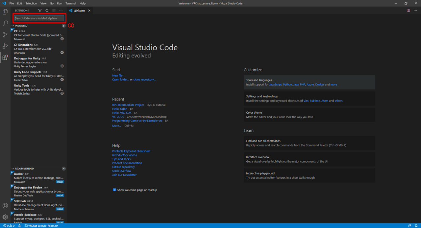Image resolution: width=421 pixels, height=228 pixels.
Task: Open Find and run all commands
Action: pyautogui.click(x=310, y=143)
